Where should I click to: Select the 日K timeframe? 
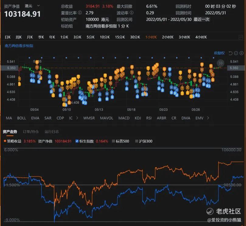tap(8, 37)
